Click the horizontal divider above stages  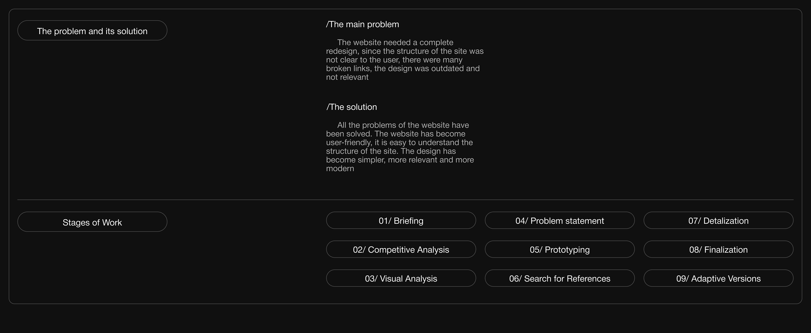405,199
